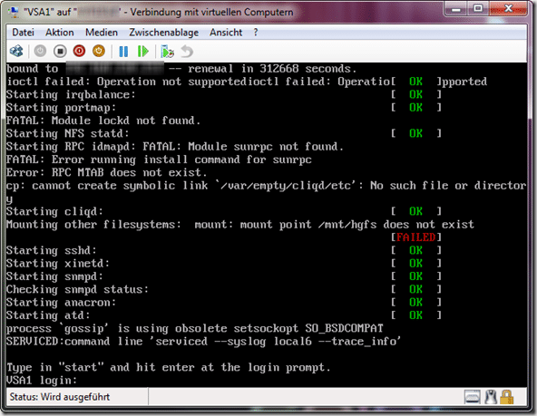Click the SERVICED command line text
This screenshot has height=416, width=537.
tap(203, 342)
